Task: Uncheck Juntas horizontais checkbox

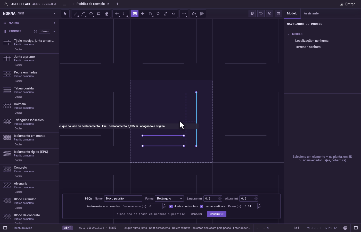Action: pos(171,206)
